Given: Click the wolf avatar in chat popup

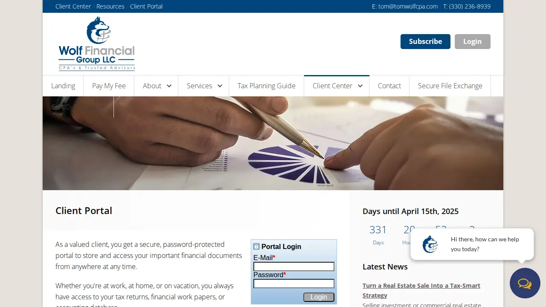Looking at the screenshot, I should coord(430,244).
